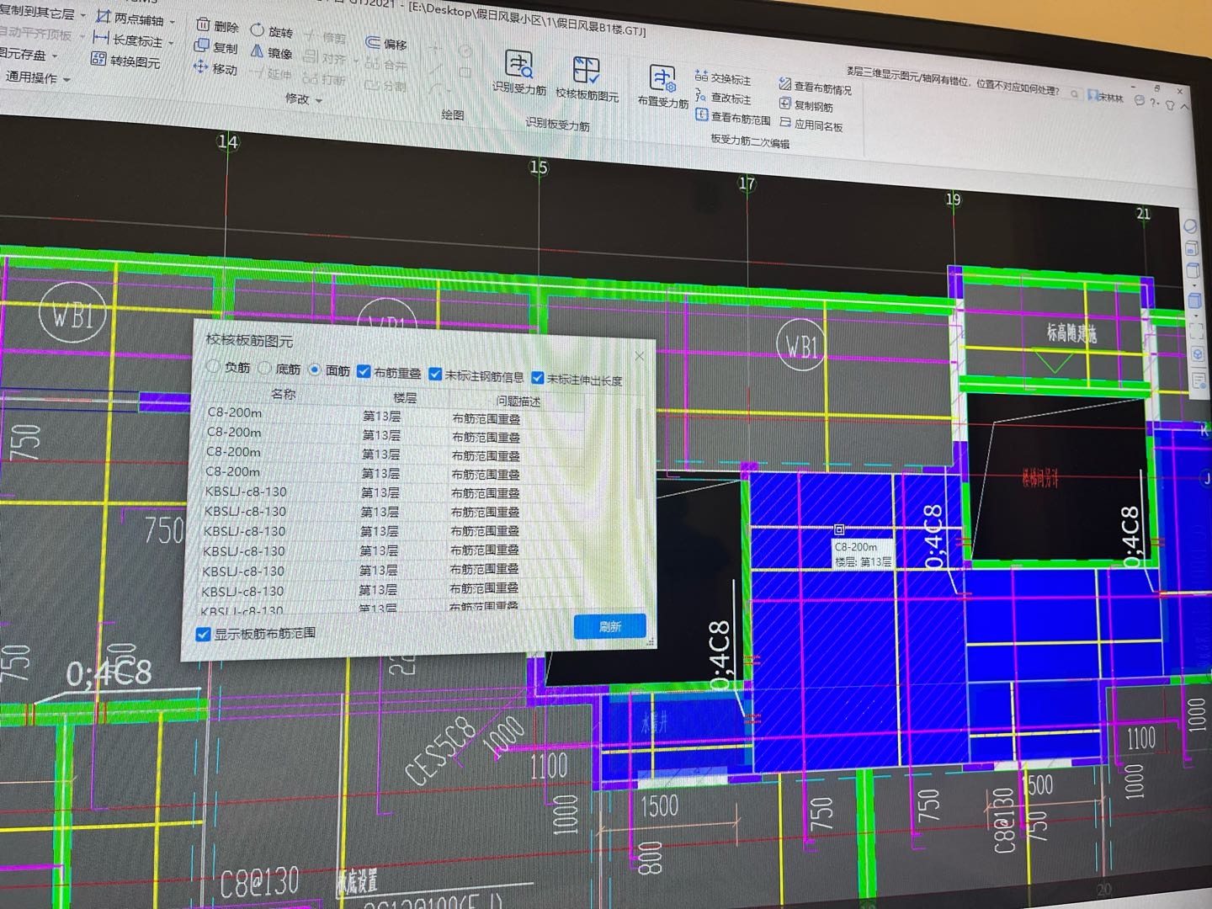The image size is (1212, 909).
Task: Click the 分割 (split) tool
Action: pos(385,85)
